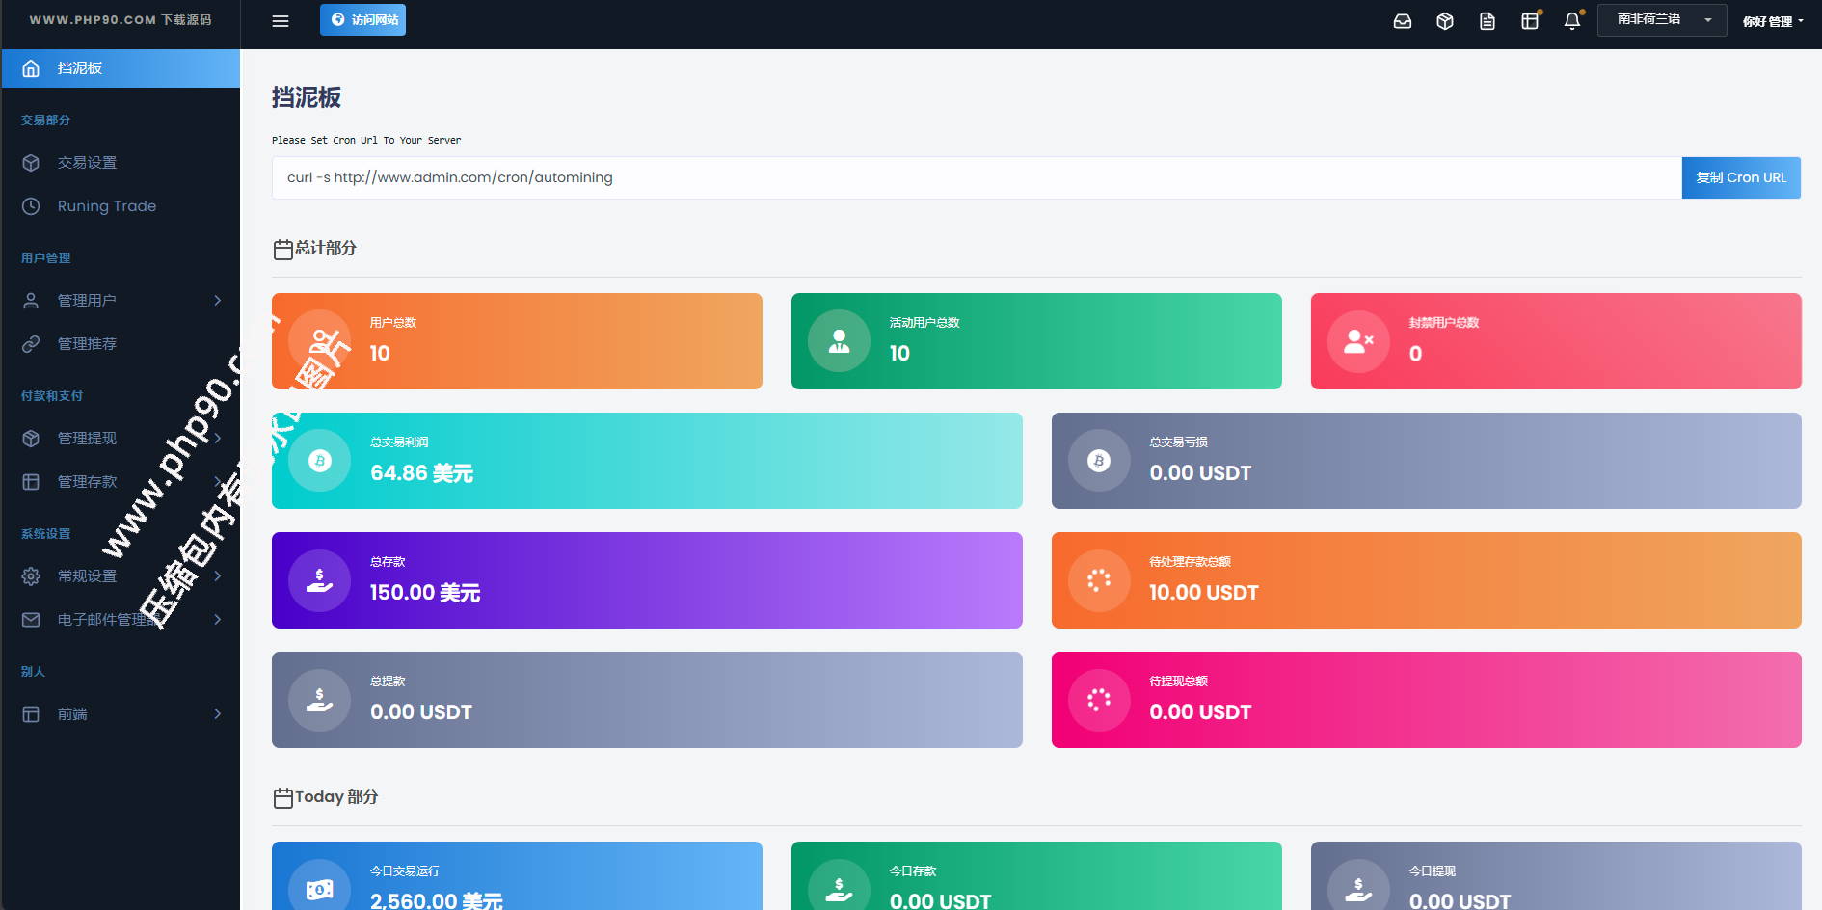Open the admin account dropdown
Image resolution: width=1822 pixels, height=910 pixels.
(1772, 21)
